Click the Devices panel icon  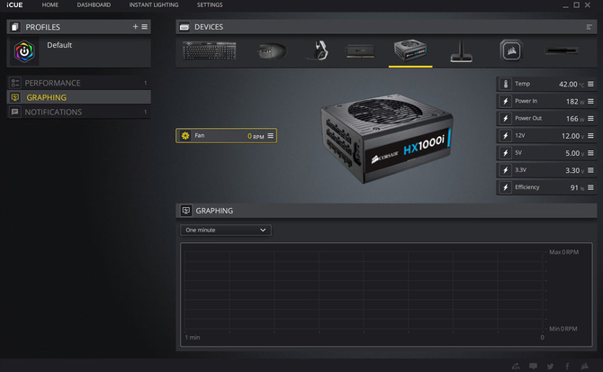pos(184,27)
